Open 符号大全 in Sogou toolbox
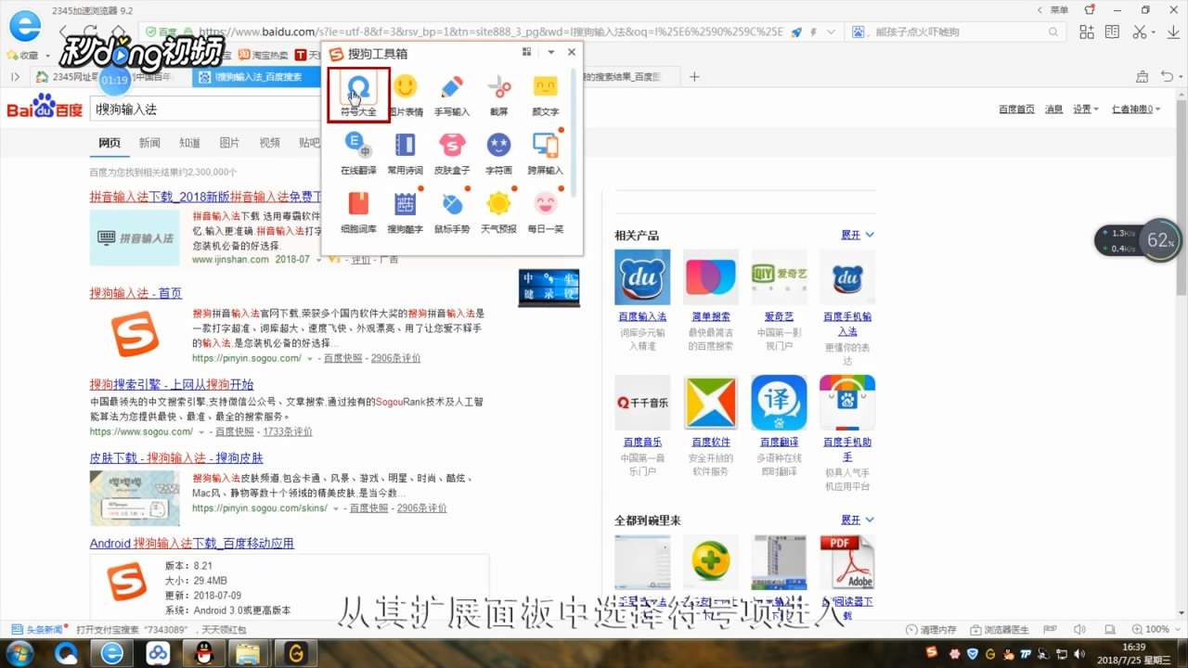Image resolution: width=1188 pixels, height=668 pixels. tap(358, 96)
